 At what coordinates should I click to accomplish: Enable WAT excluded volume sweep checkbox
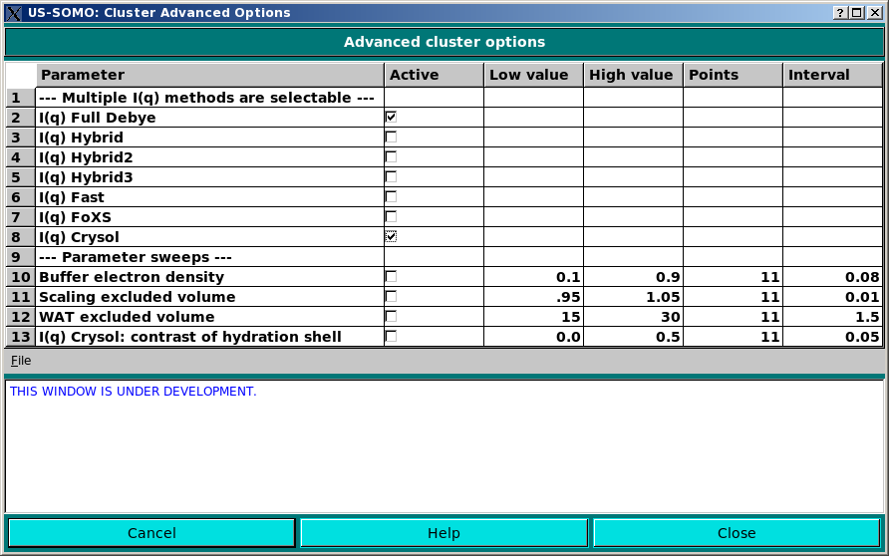391,316
